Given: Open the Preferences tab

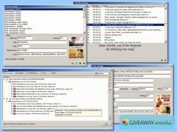Looking at the screenshot, I should tap(32, 73).
